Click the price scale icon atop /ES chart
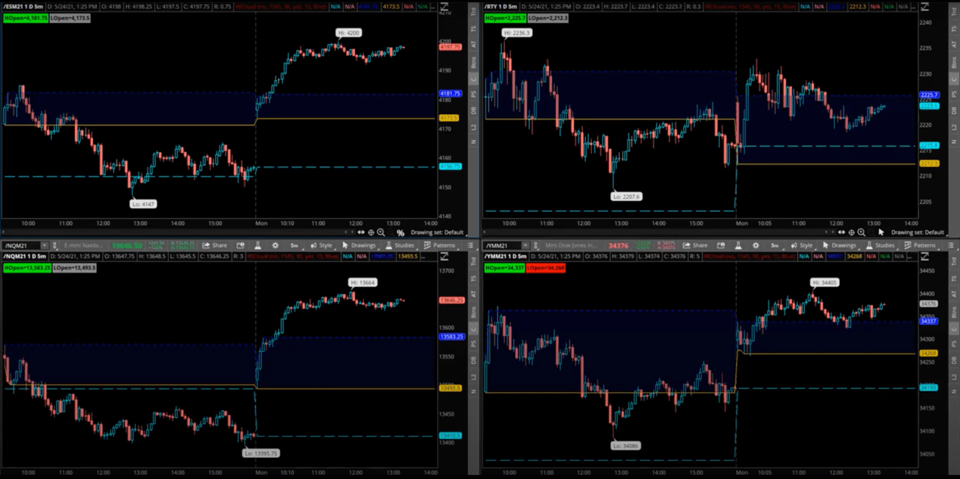Image resolution: width=960 pixels, height=479 pixels. 445,7
